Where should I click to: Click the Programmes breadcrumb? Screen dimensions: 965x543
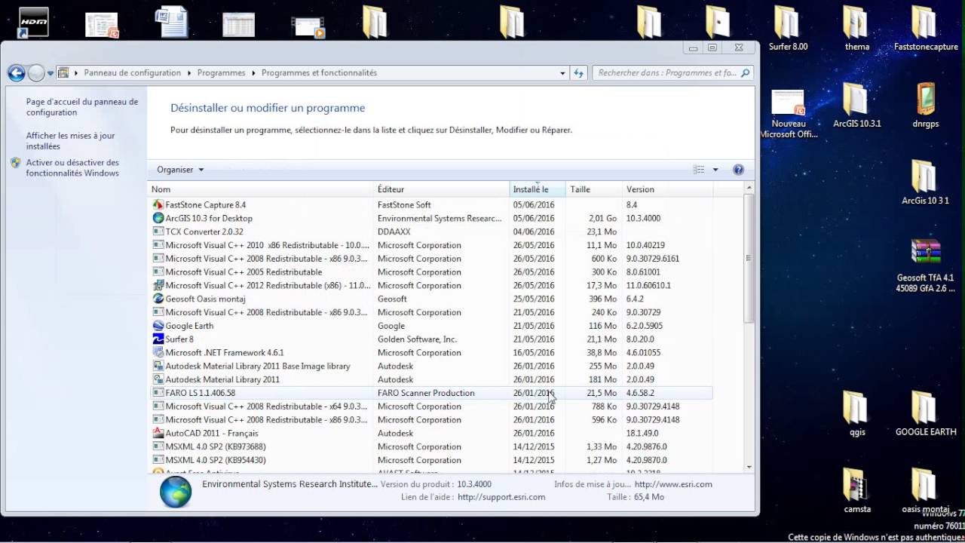pos(222,73)
